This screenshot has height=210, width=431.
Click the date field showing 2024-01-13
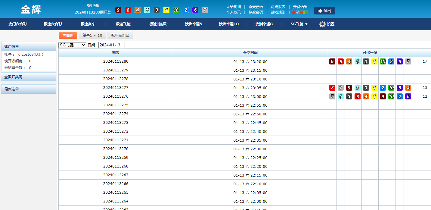pos(111,45)
